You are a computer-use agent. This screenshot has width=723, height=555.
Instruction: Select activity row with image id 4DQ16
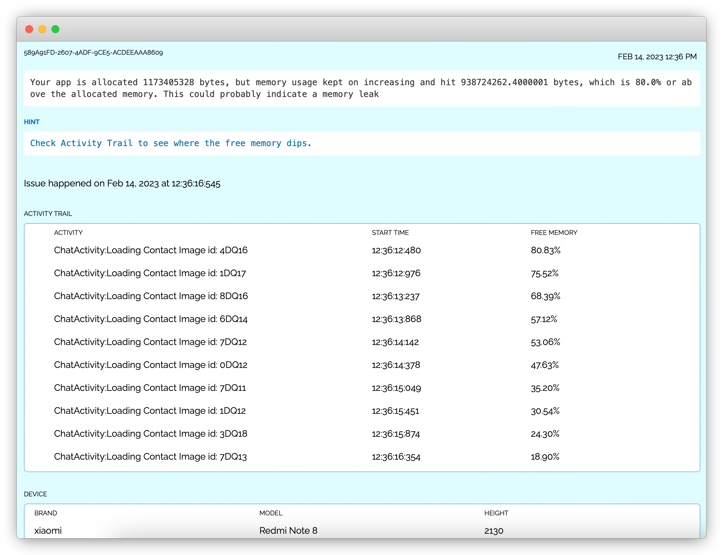coord(151,250)
